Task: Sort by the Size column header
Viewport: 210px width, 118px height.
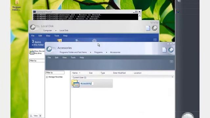Action: click(x=91, y=73)
